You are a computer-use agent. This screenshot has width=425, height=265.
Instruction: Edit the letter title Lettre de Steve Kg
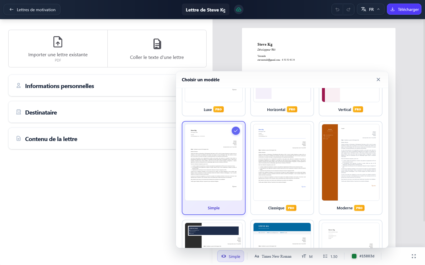tap(205, 10)
